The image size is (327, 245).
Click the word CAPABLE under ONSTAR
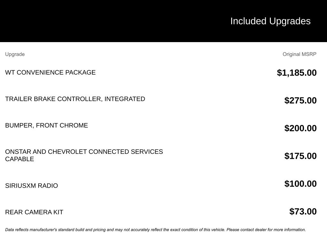click(x=19, y=159)
